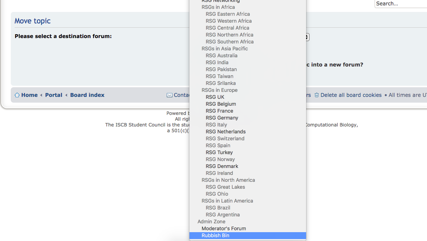Choose Moderator's Forum in the dropdown list
The image size is (427, 241).
(x=224, y=229)
